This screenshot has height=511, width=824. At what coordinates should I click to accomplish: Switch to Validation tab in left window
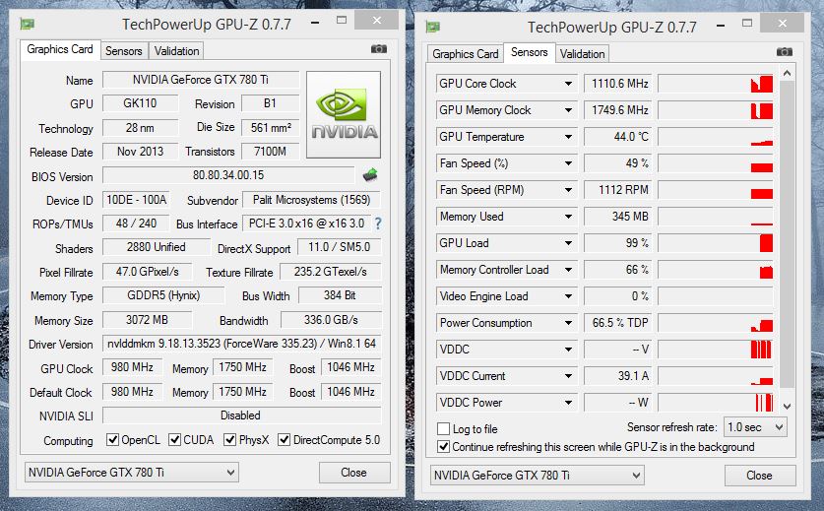point(176,51)
